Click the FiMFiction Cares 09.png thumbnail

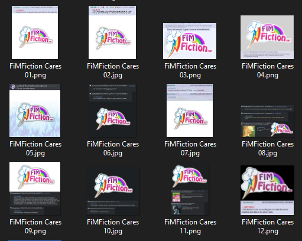coord(35,188)
